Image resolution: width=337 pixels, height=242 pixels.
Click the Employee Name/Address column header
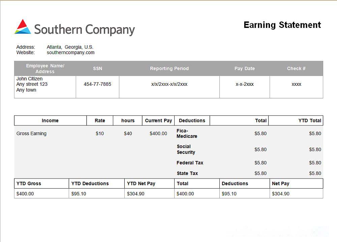pyautogui.click(x=45, y=69)
